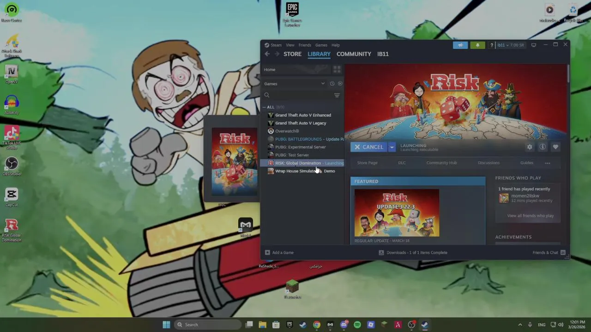Click View all friends who play
Screen dimensions: 591x332
tap(531, 215)
